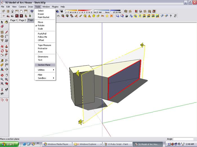Click the active Rotate tool icon
Screen dimensions: 197x147
coord(2,51)
